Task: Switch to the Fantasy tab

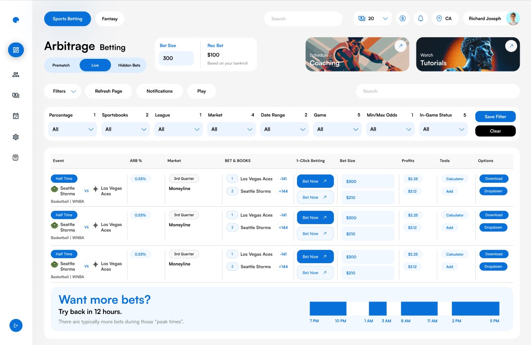Action: (110, 19)
